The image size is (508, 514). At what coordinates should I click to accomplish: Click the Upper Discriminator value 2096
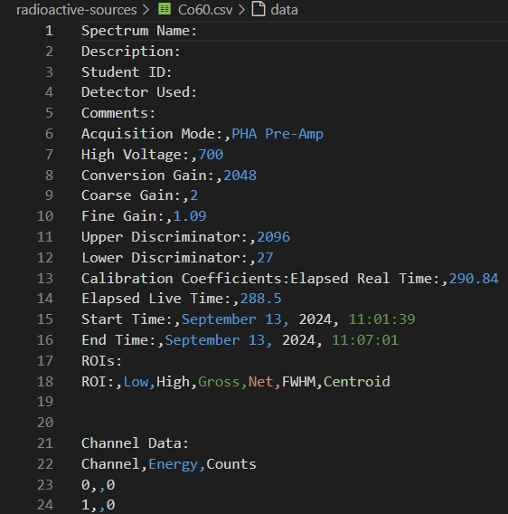(x=274, y=237)
